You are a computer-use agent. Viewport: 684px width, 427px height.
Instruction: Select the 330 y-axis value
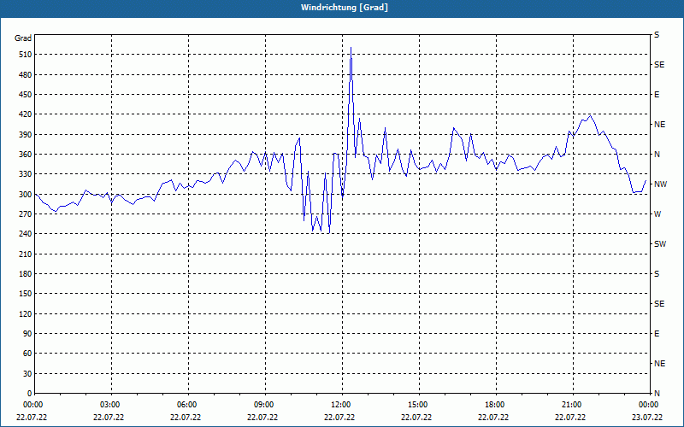pos(27,174)
